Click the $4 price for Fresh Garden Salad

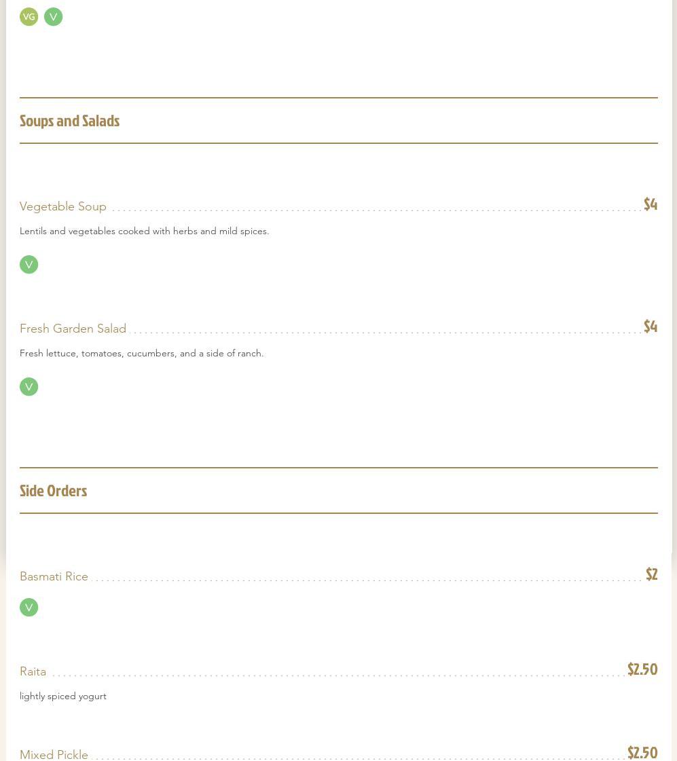pyautogui.click(x=650, y=327)
